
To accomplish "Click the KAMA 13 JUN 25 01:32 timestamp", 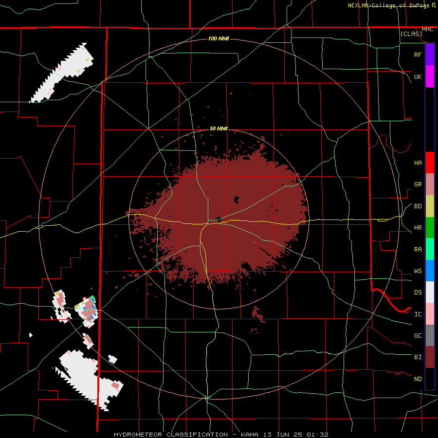I will (x=284, y=435).
